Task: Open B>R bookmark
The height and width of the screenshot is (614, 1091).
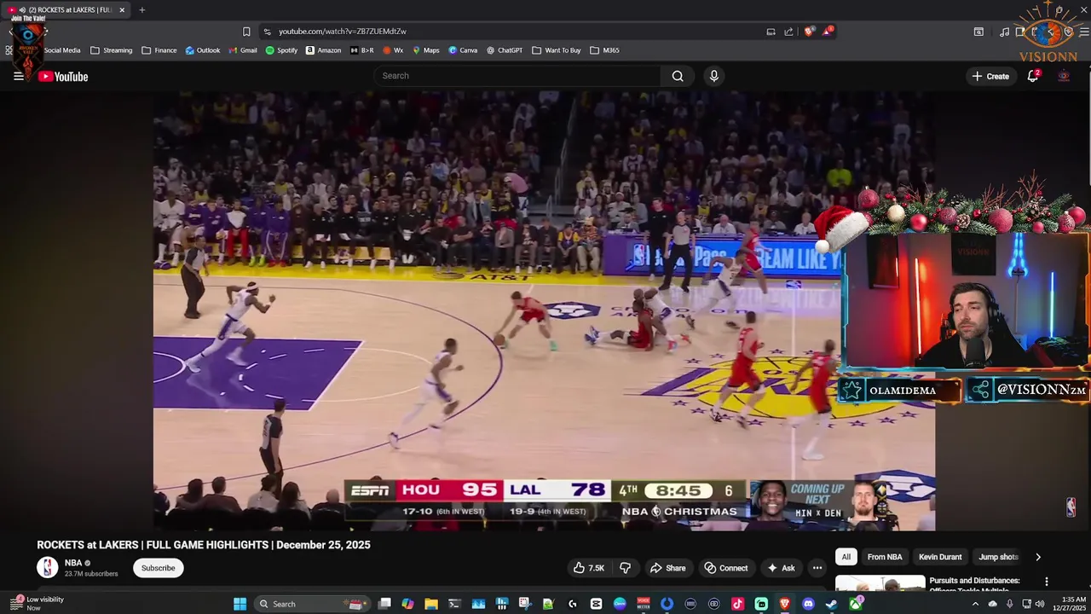Action: [361, 50]
